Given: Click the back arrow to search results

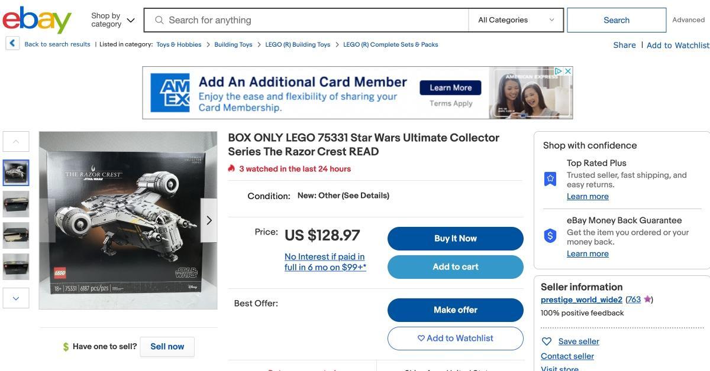Looking at the screenshot, I should [12, 44].
